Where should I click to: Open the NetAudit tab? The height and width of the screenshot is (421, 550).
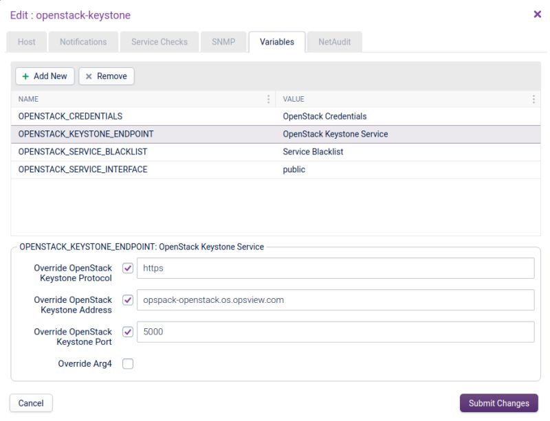(x=335, y=42)
